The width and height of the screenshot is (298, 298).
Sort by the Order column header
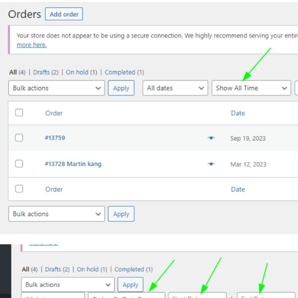click(54, 113)
